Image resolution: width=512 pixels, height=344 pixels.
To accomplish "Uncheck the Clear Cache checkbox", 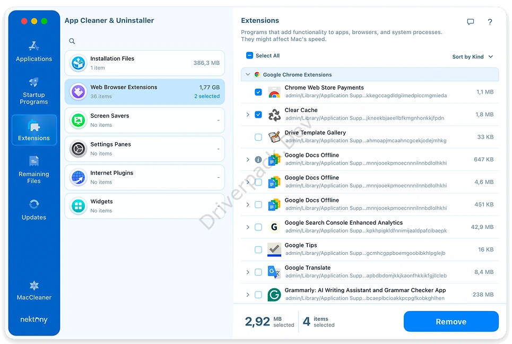I will tap(258, 115).
